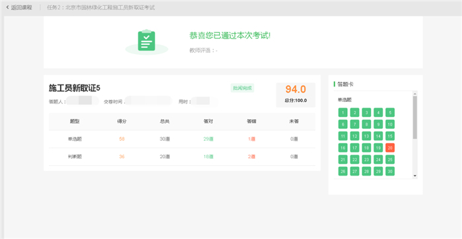Click the 批阅完成 status badge
This screenshot has height=239, width=462.
pyautogui.click(x=242, y=88)
